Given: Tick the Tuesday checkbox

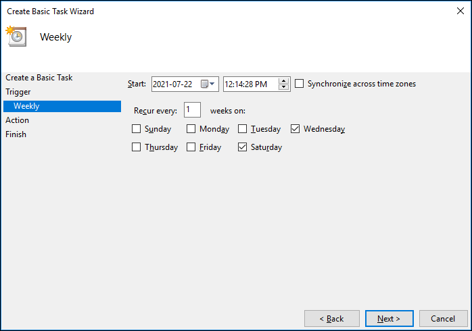Looking at the screenshot, I should point(243,129).
